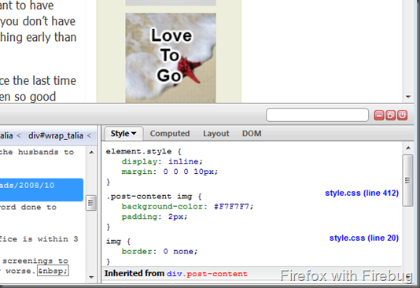
Task: Click the Love To Go image thumbnail
Action: click(171, 58)
